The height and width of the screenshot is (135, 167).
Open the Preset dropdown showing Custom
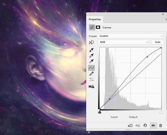[x=131, y=36]
